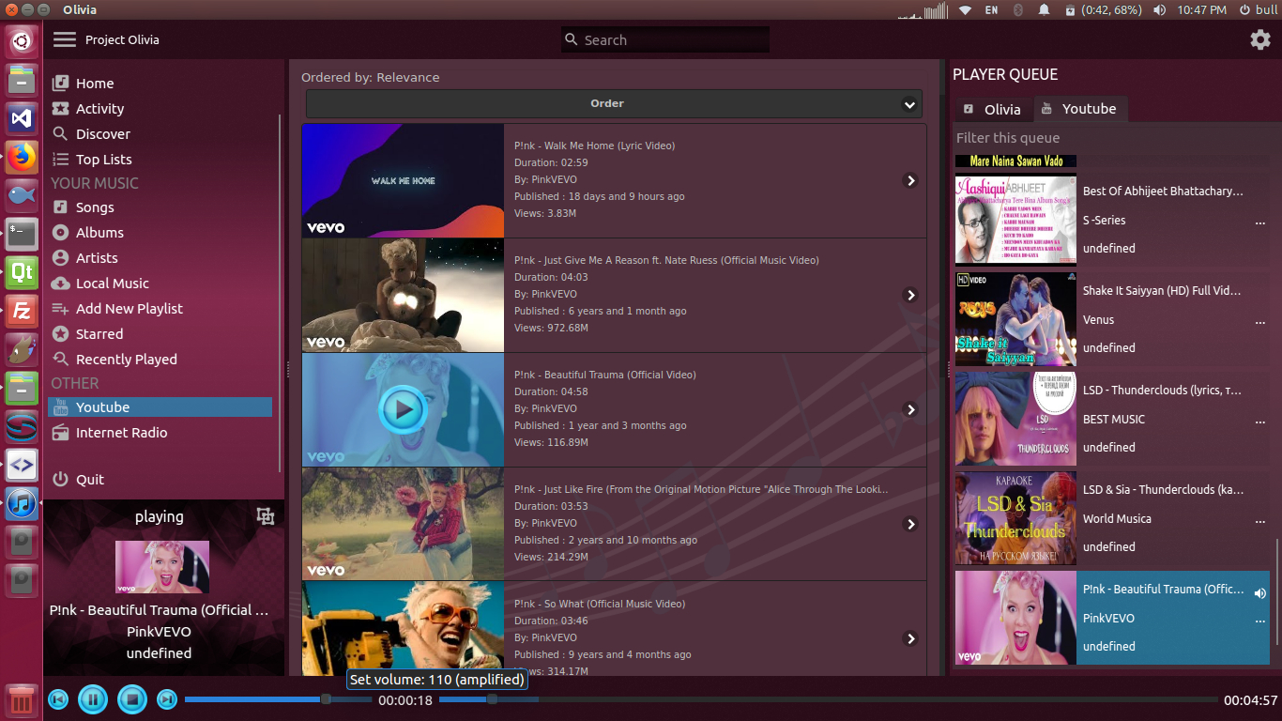
Task: Adjust the volume slider
Action: point(279,699)
